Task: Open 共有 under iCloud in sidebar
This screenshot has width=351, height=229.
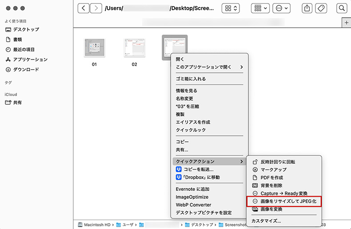Action: [13, 103]
